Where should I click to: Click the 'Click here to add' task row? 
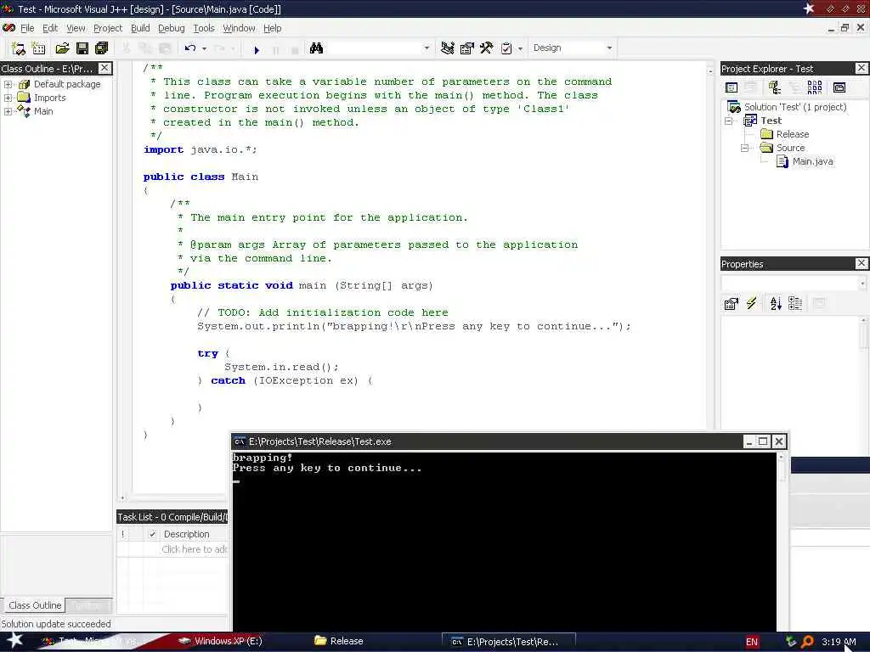click(x=195, y=549)
